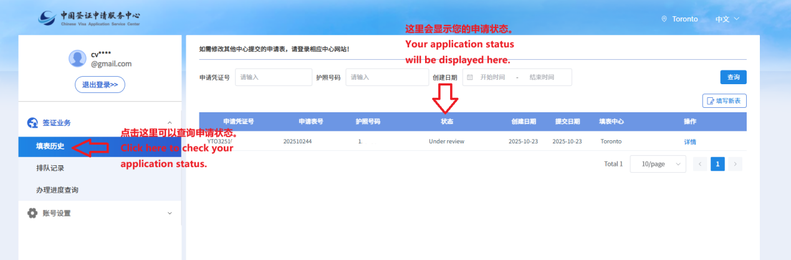Click the 账号设置 gear icon

pos(32,213)
